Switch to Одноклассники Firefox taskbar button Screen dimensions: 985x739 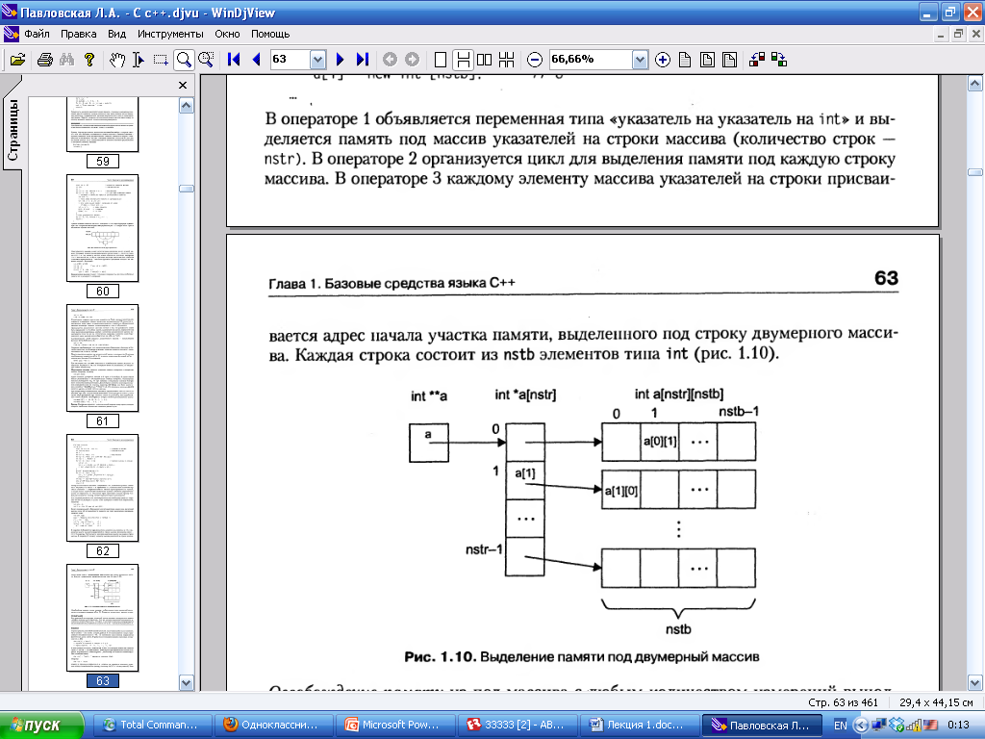click(272, 726)
